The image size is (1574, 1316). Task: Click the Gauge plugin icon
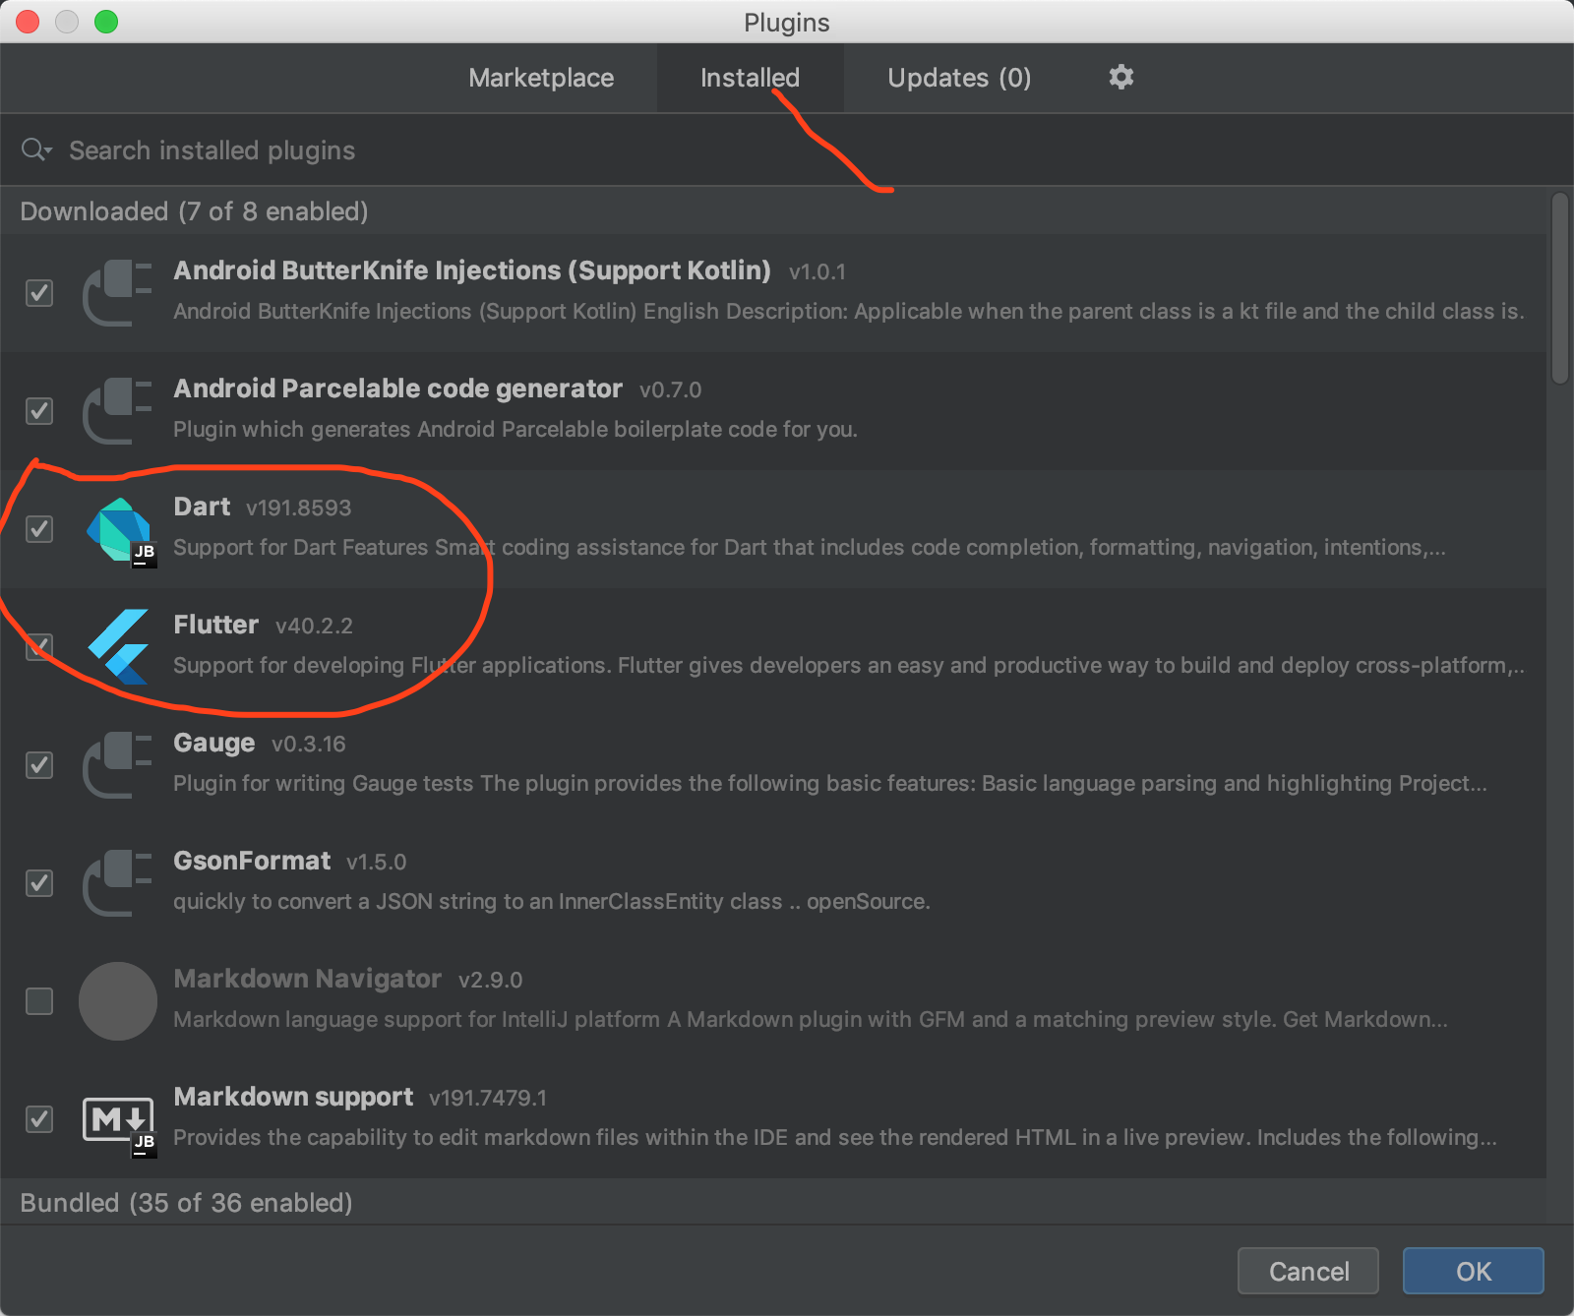tap(117, 764)
